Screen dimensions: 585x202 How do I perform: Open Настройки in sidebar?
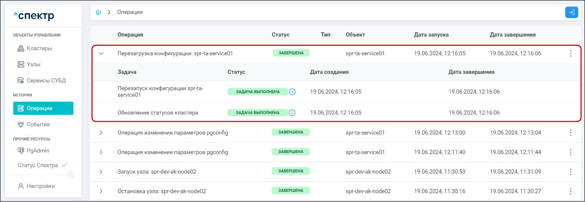(41, 186)
